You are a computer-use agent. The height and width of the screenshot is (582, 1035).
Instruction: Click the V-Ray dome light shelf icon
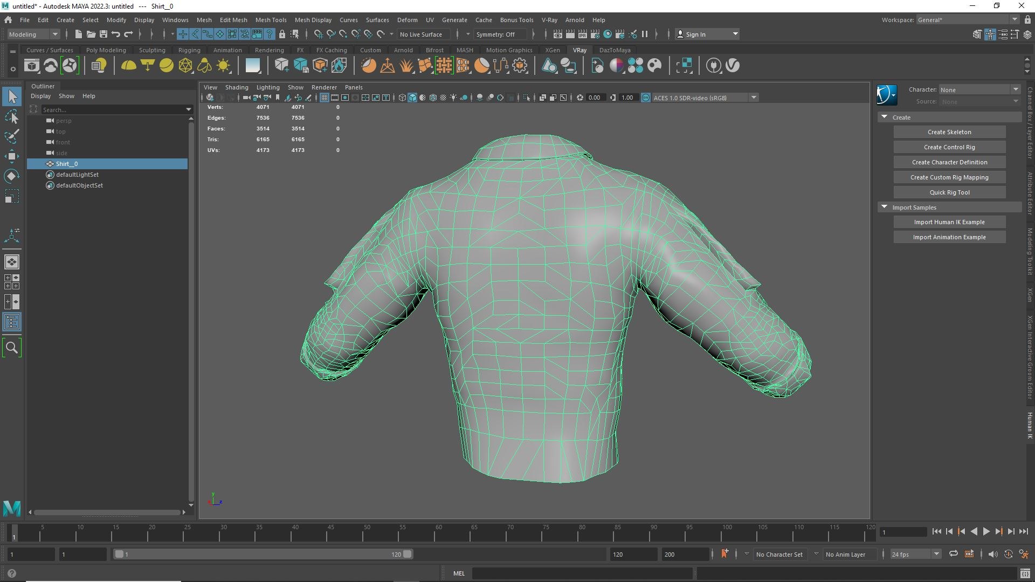[128, 66]
